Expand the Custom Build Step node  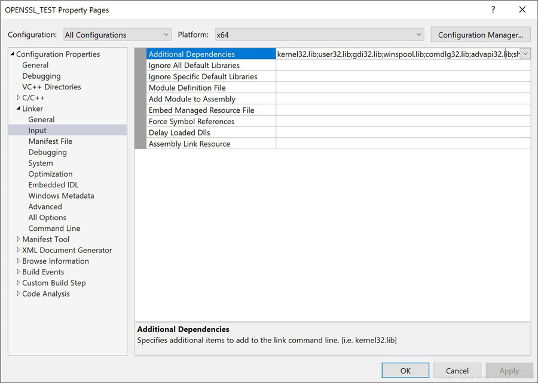19,283
